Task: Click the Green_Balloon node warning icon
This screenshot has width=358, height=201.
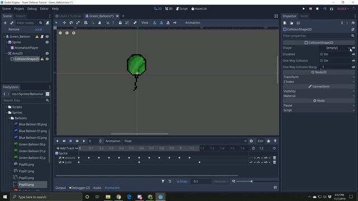Action: coord(37,36)
